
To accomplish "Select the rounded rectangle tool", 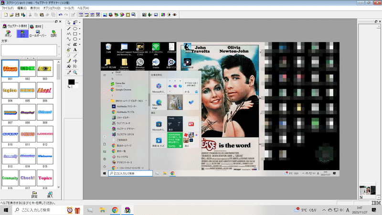I will [75, 39].
